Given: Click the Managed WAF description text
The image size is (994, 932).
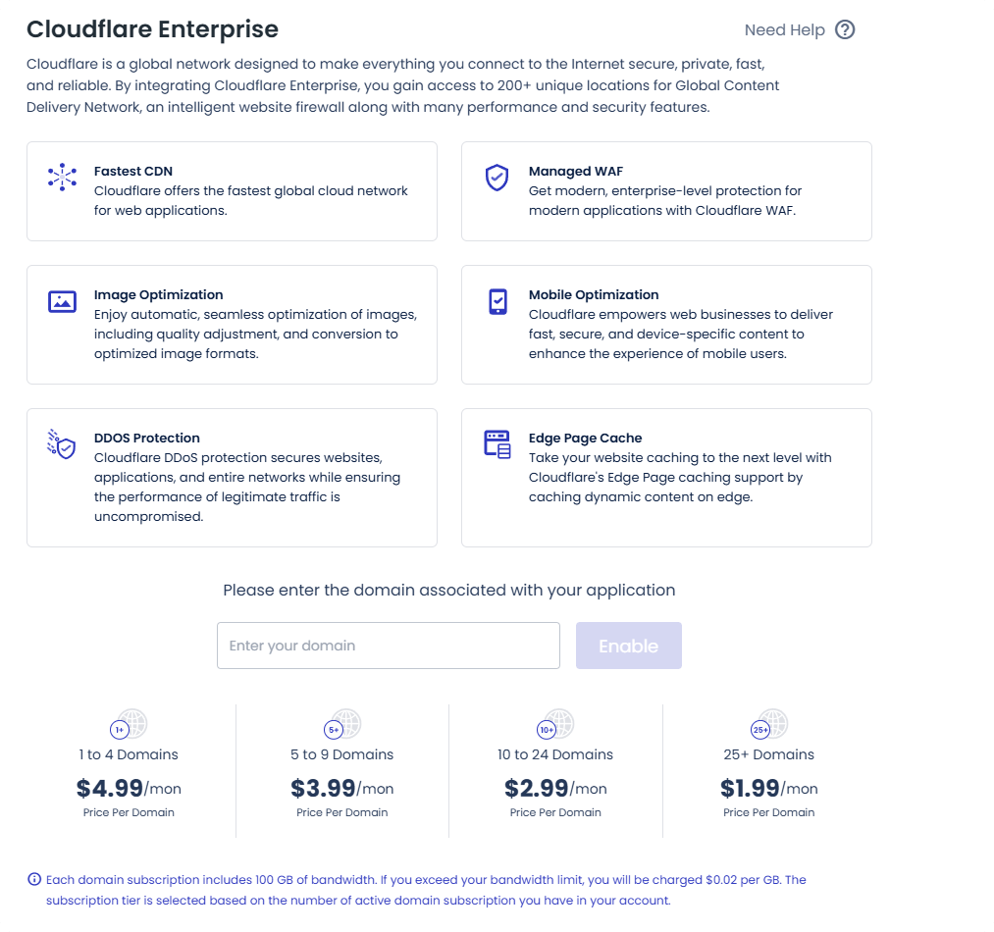Looking at the screenshot, I should [665, 200].
